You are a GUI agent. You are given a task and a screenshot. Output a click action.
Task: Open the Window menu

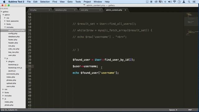98,2
